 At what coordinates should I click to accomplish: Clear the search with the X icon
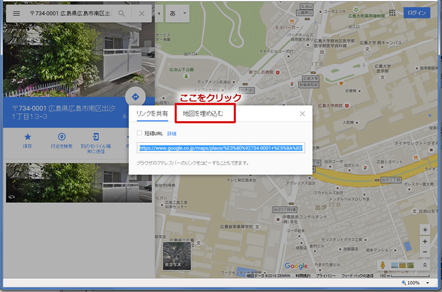tap(141, 13)
